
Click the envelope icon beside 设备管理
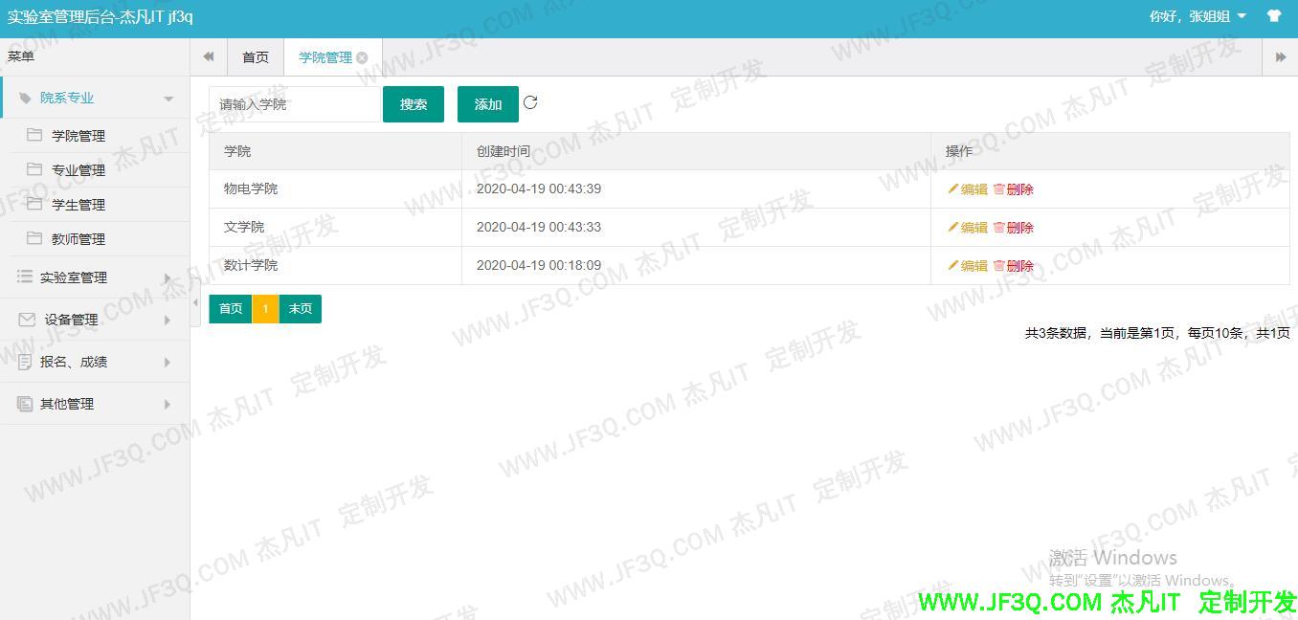pyautogui.click(x=24, y=320)
